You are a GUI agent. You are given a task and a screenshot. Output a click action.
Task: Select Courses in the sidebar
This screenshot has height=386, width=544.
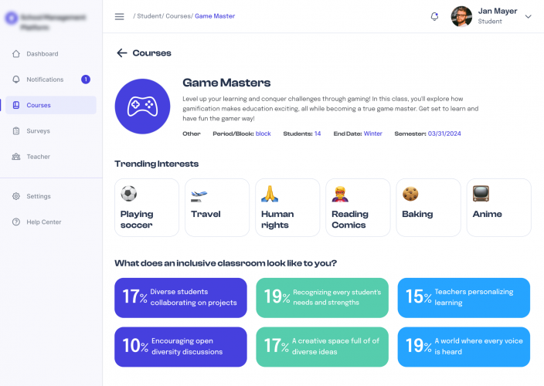pos(51,105)
